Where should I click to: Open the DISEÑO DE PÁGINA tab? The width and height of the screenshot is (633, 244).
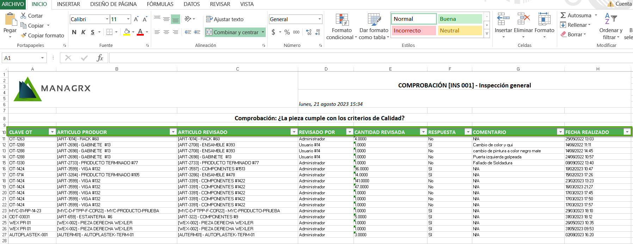point(113,4)
